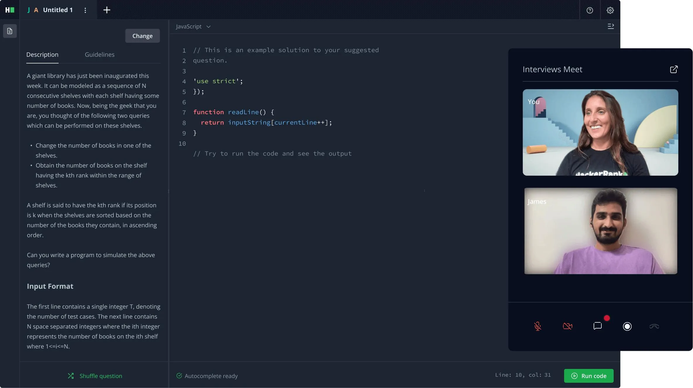693x388 pixels.
Task: Open the chat messages icon
Action: click(597, 326)
